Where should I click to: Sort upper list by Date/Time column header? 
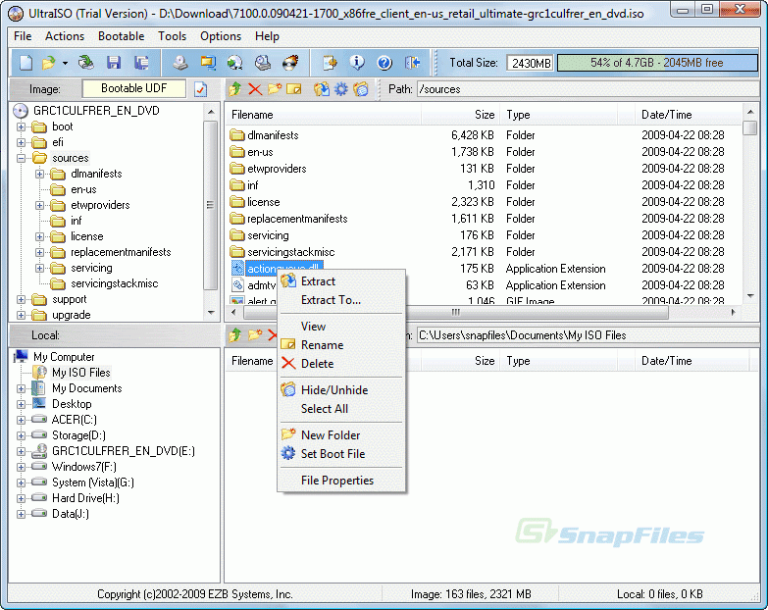(x=689, y=115)
